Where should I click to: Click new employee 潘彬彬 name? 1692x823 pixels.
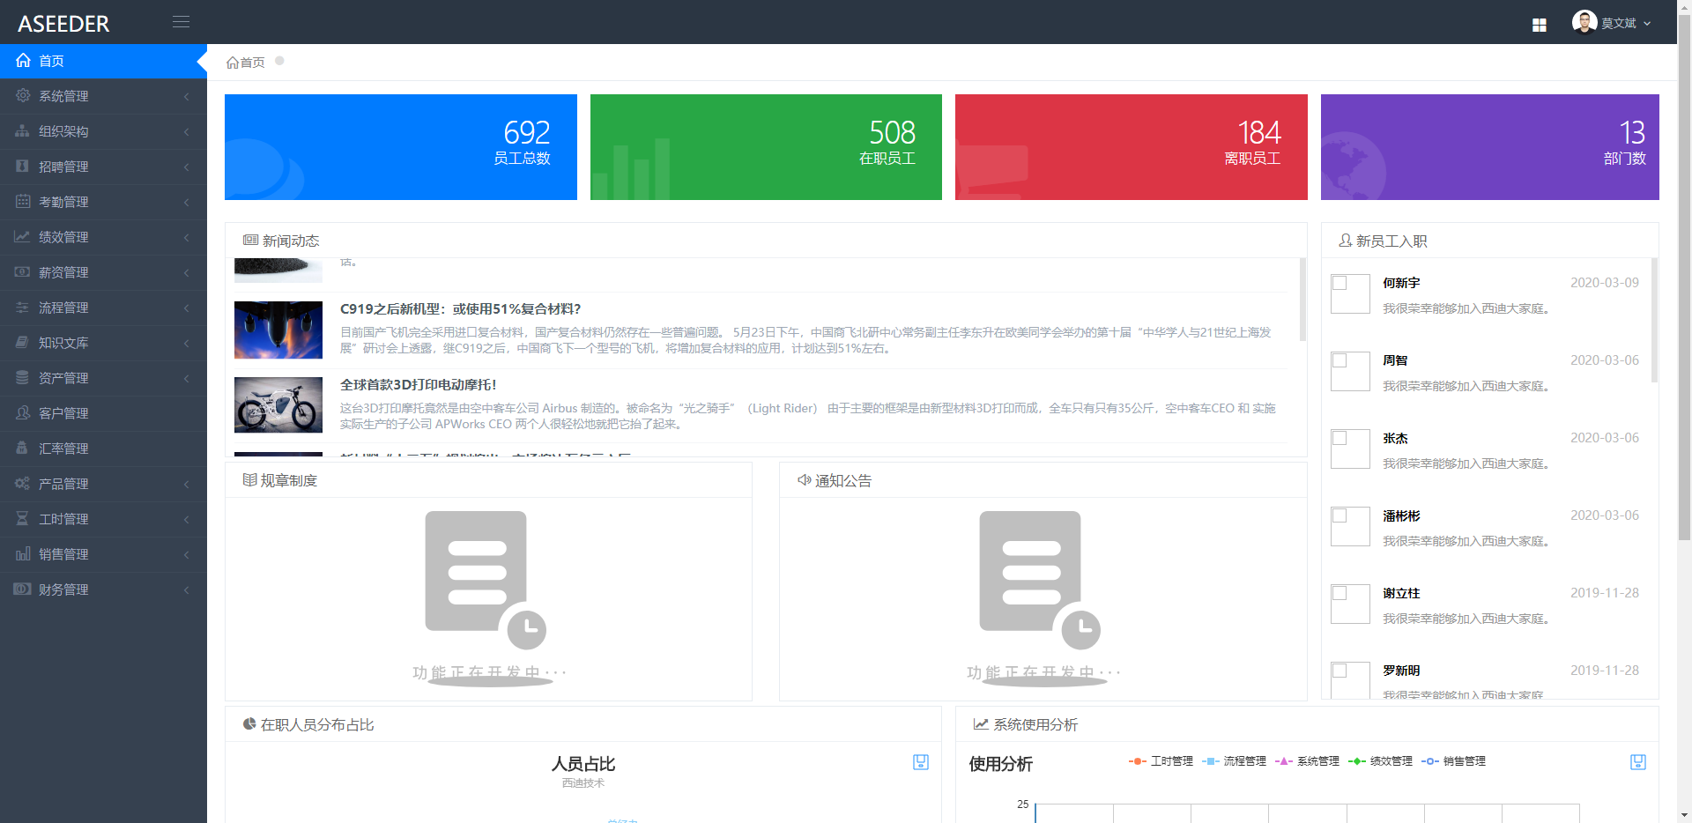[1401, 515]
